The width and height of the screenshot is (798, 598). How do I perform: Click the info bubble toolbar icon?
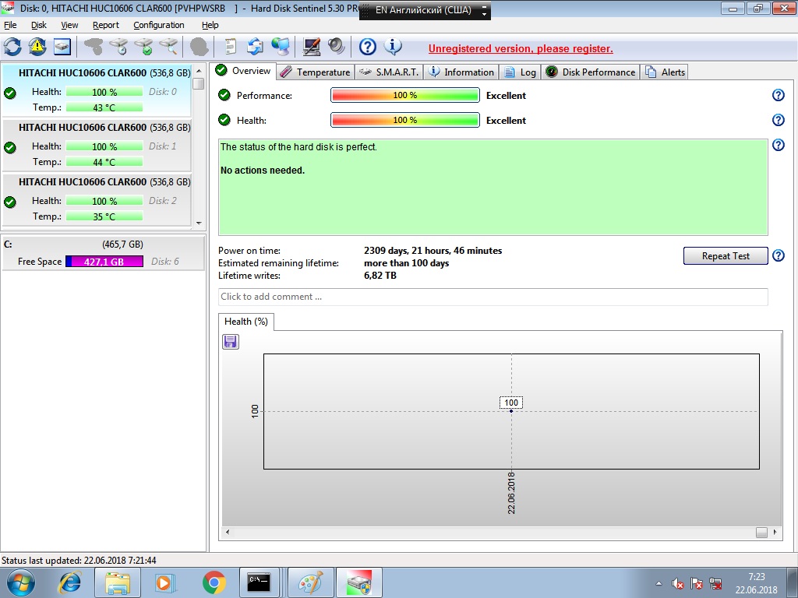coord(393,47)
